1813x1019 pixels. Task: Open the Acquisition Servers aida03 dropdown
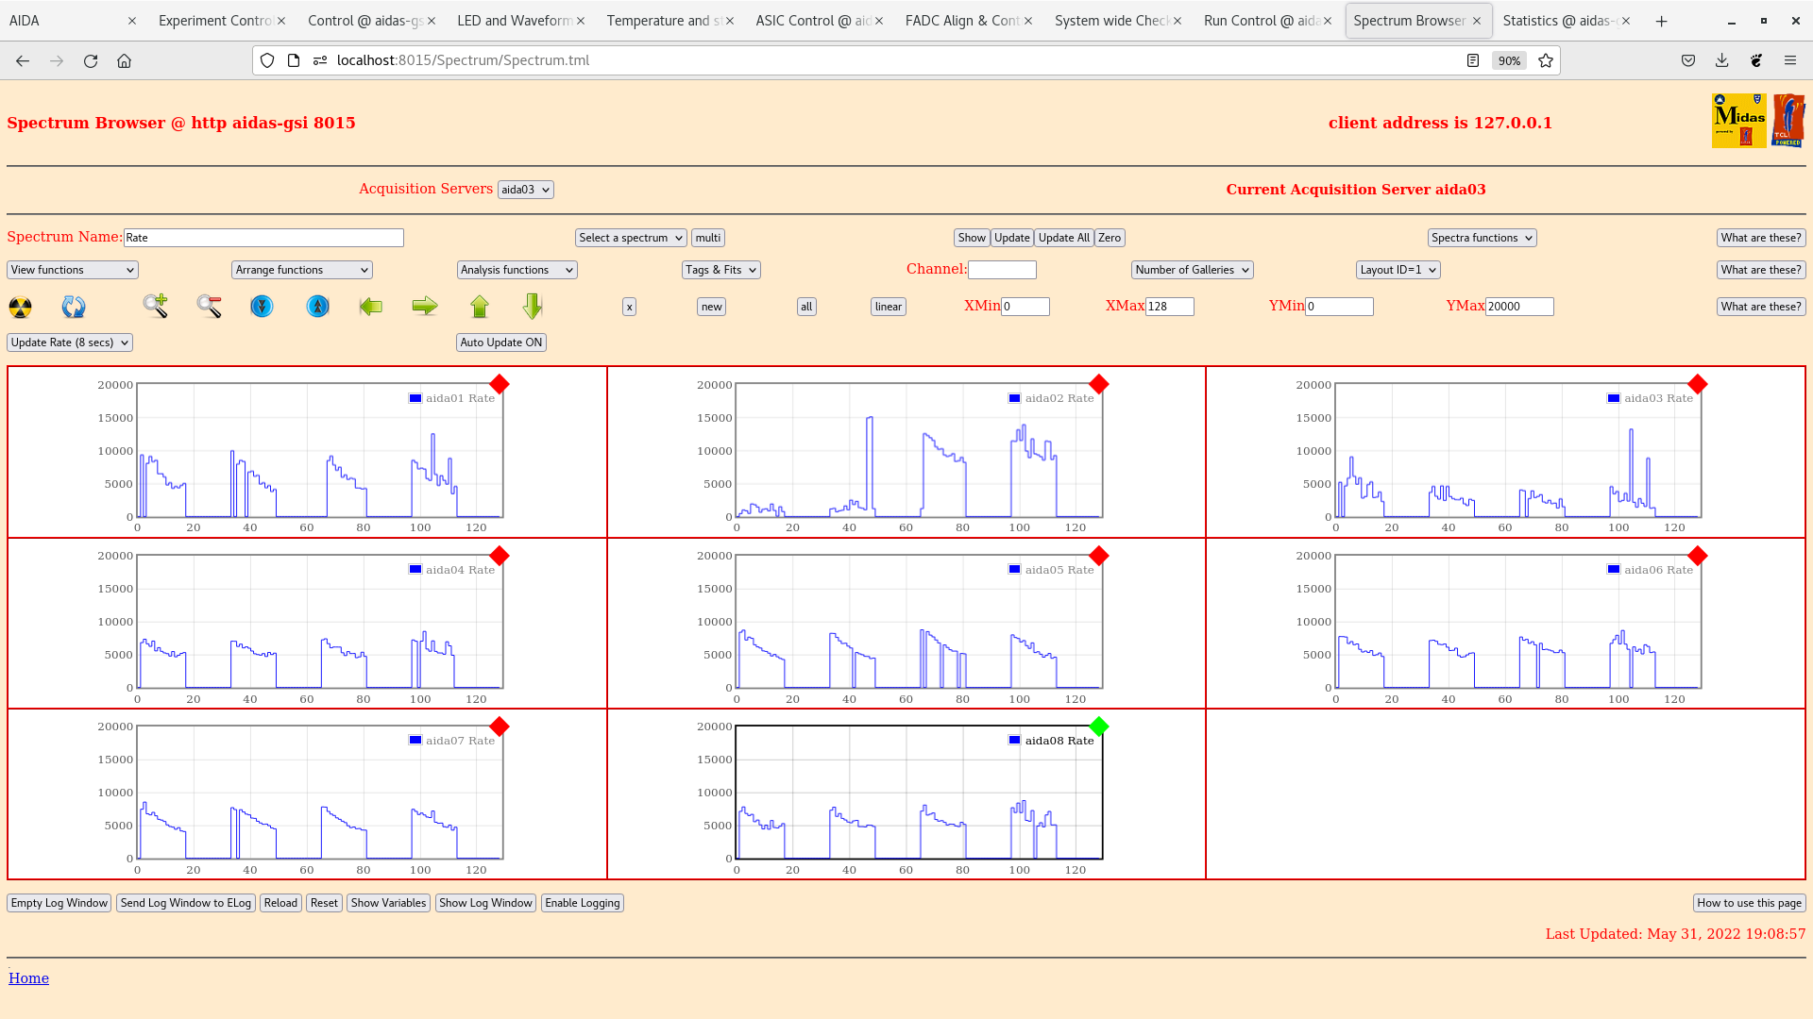coord(525,190)
